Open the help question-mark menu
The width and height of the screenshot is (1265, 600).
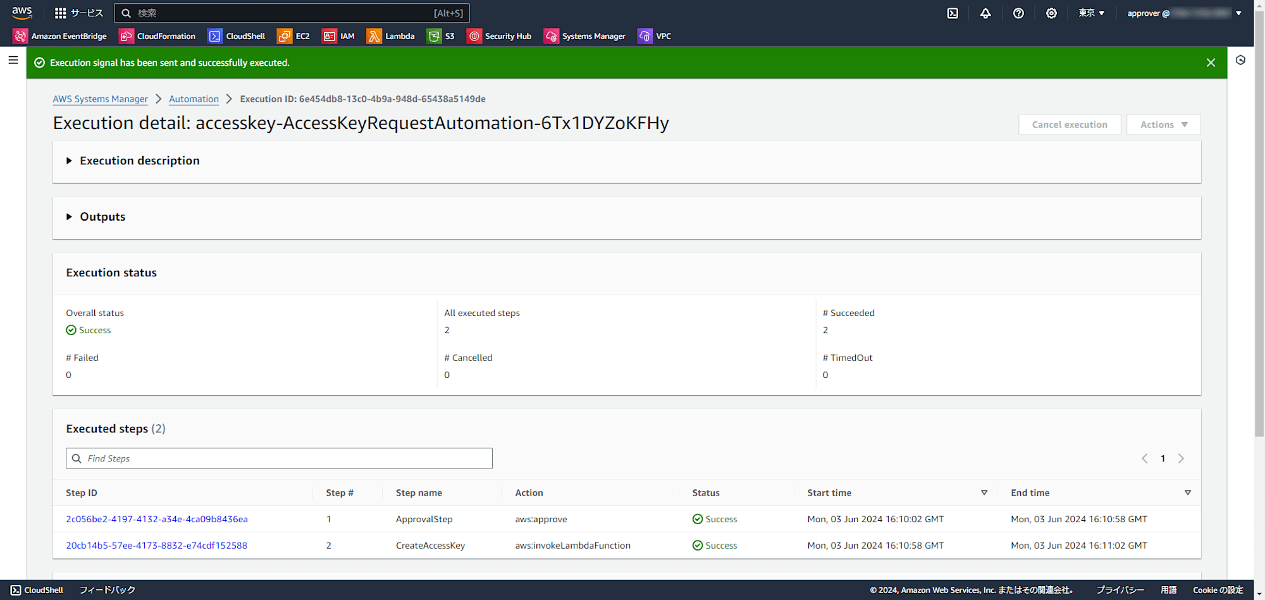tap(1018, 13)
